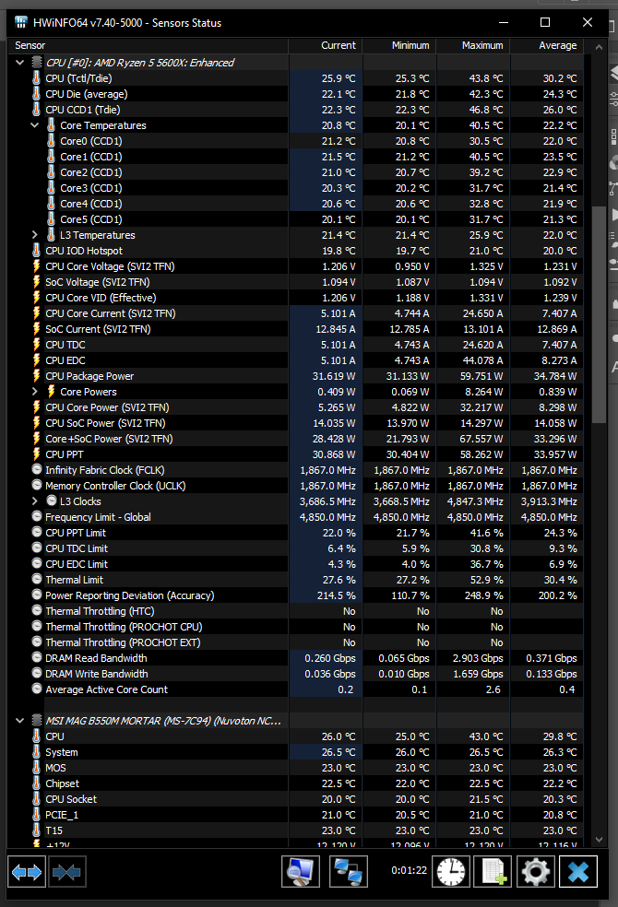Expand the L3 Temperatures node
618x907 pixels.
click(35, 235)
